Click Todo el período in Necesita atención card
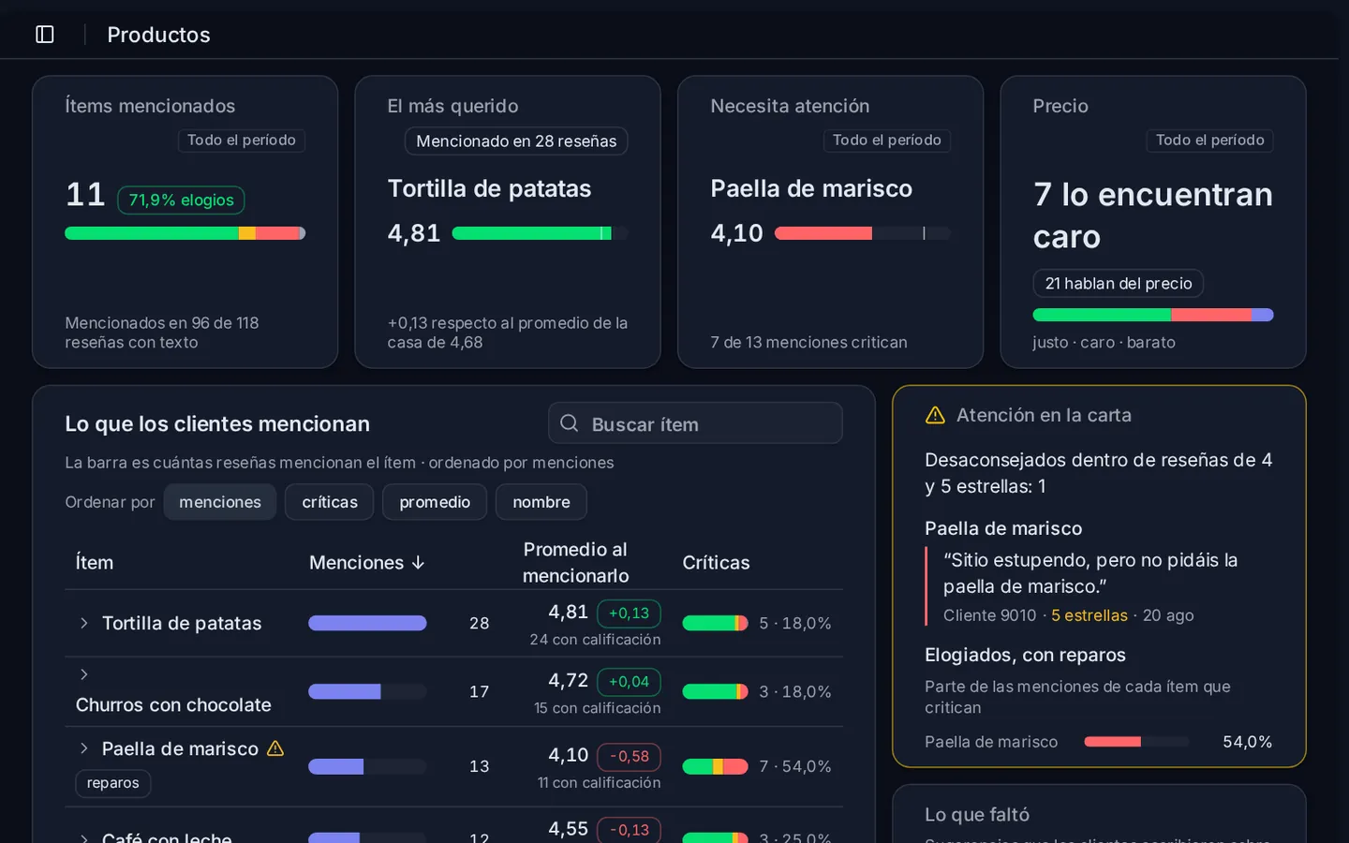The height and width of the screenshot is (843, 1349). pos(887,140)
